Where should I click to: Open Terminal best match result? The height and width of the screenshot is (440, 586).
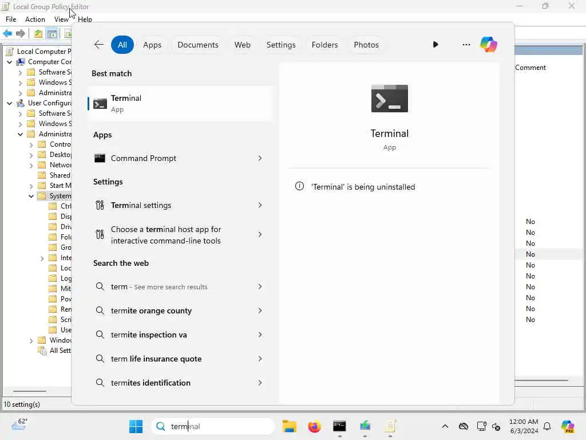point(180,104)
